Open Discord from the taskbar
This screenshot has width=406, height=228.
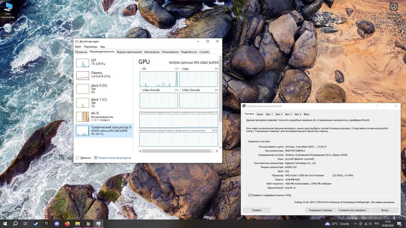(57, 224)
